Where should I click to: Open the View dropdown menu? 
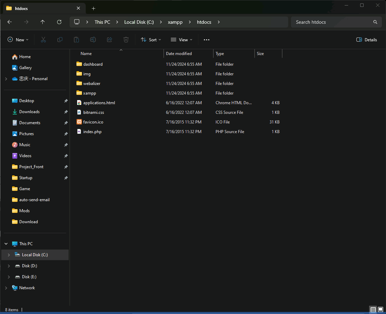click(182, 40)
